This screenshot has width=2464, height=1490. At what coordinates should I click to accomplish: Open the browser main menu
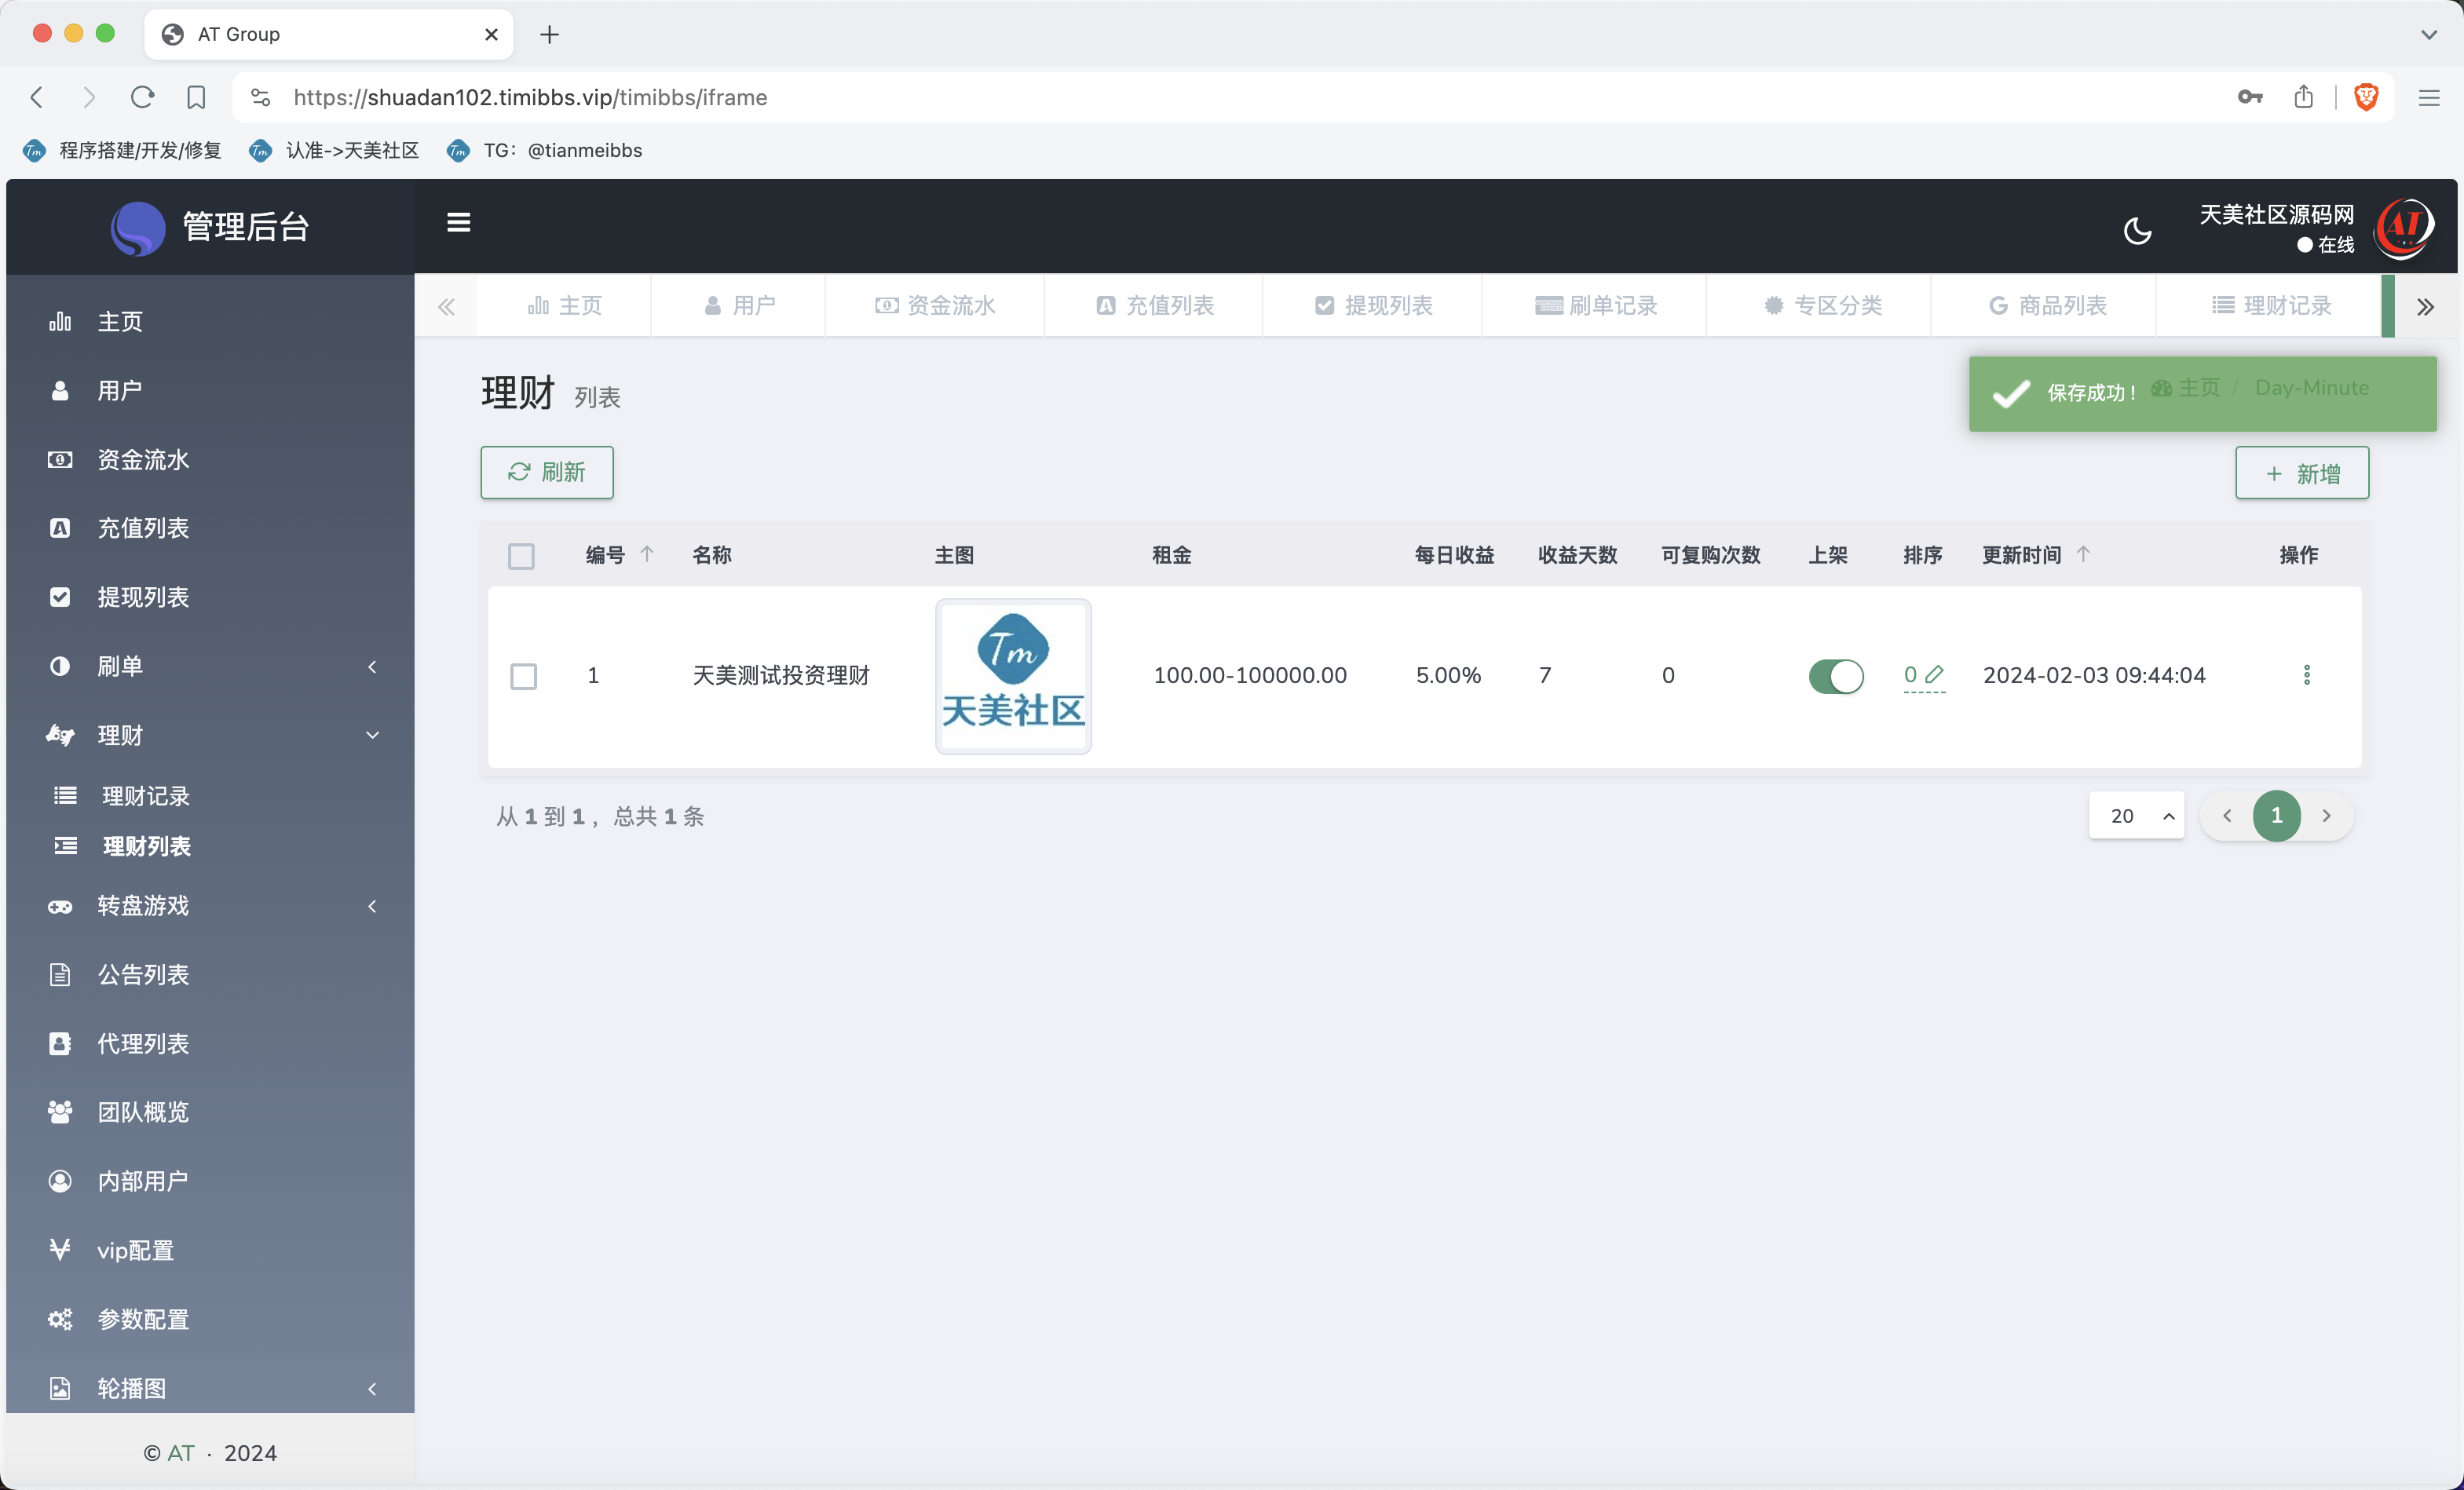pos(2429,97)
